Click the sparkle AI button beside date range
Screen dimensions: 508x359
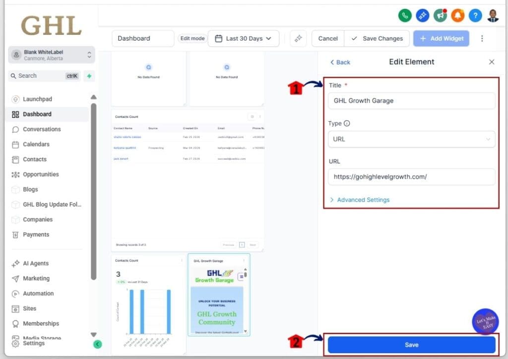298,39
